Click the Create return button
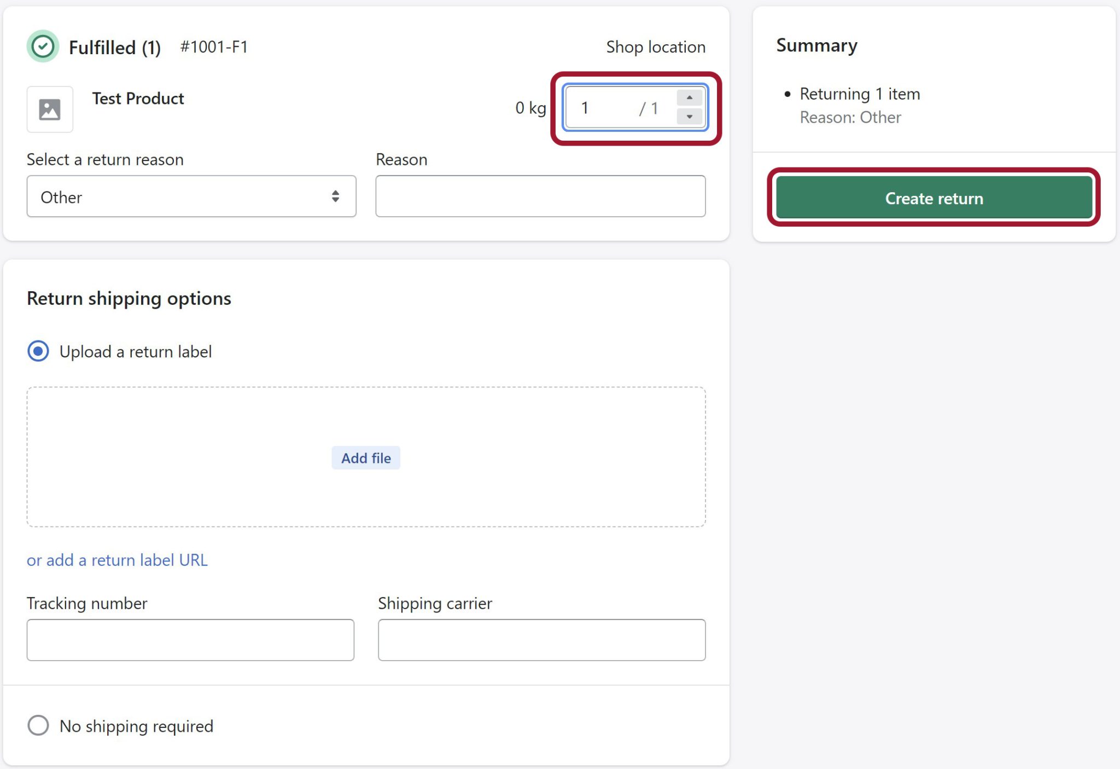Image resolution: width=1120 pixels, height=769 pixels. point(934,198)
